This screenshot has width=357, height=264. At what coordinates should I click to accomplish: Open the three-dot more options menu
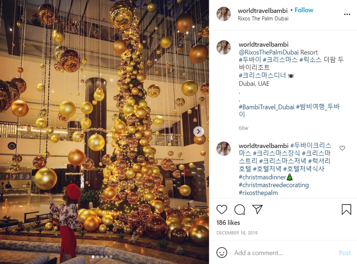pyautogui.click(x=347, y=14)
